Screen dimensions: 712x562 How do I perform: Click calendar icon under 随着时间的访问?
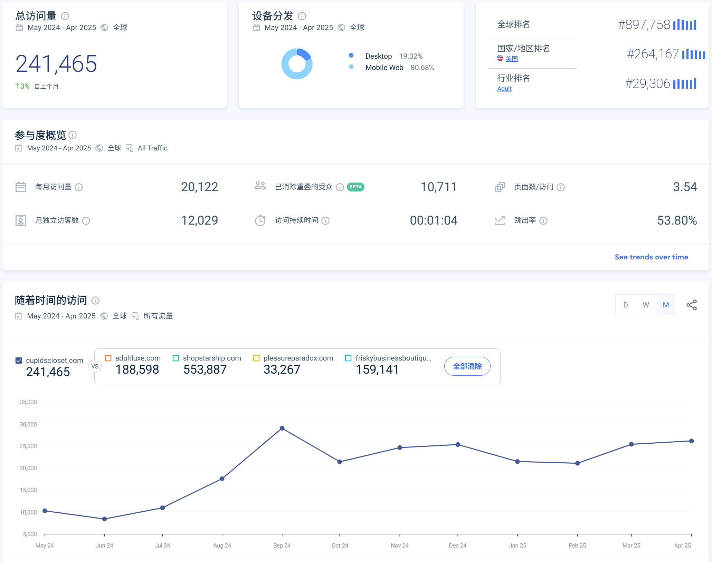[19, 316]
